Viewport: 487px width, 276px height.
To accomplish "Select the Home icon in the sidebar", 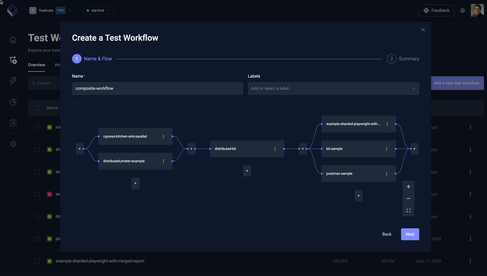I will pos(13,40).
